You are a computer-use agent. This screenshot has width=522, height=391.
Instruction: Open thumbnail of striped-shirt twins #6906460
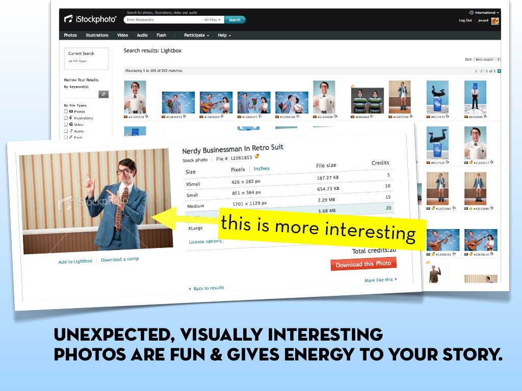(x=367, y=100)
